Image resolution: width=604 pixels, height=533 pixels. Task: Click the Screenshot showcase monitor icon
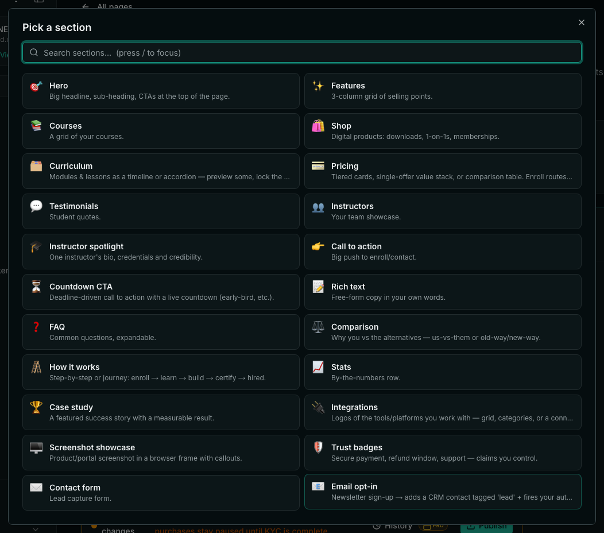(x=36, y=448)
